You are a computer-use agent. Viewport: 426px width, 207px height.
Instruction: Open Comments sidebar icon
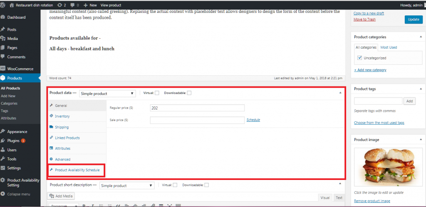click(3, 57)
